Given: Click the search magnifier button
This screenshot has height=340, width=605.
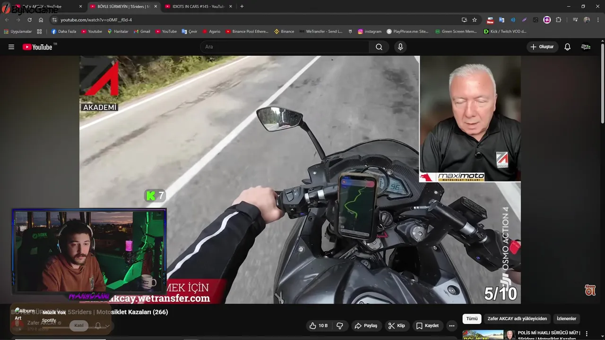Looking at the screenshot, I should click(x=379, y=47).
